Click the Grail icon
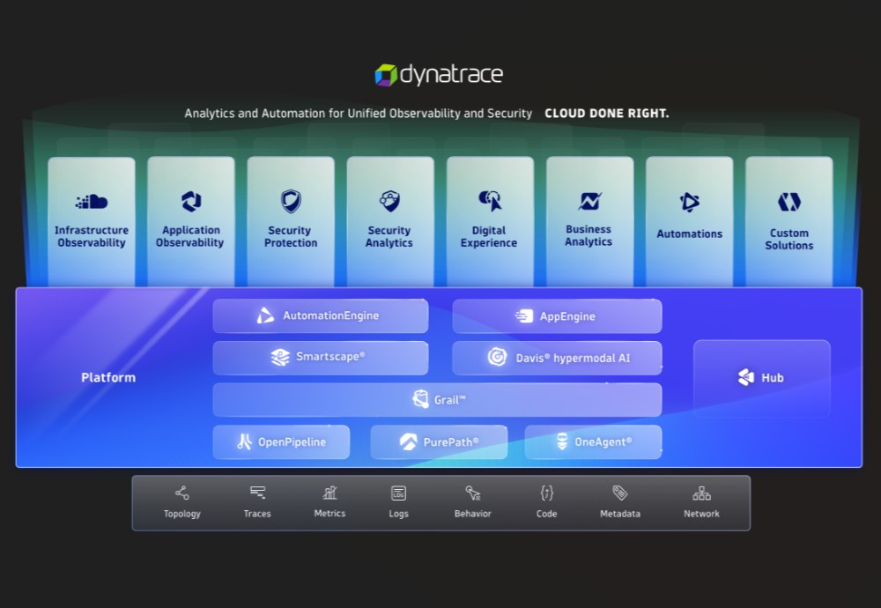The width and height of the screenshot is (881, 608). point(420,399)
